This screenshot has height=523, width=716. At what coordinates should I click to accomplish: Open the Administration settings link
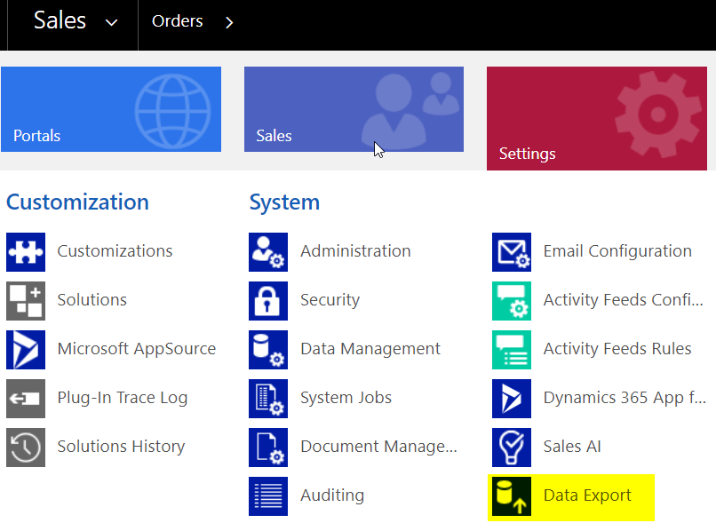pyautogui.click(x=355, y=251)
